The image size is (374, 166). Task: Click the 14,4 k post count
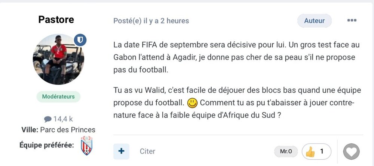[x=63, y=119]
